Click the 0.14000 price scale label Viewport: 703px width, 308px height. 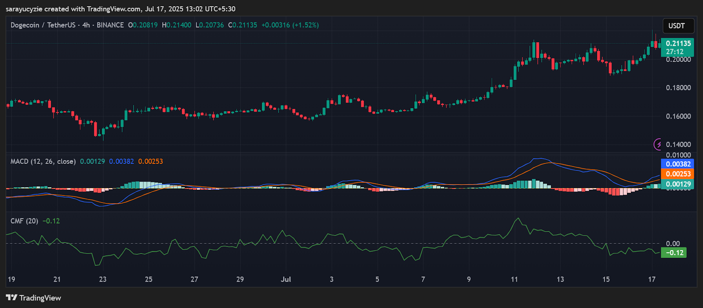[x=678, y=145]
